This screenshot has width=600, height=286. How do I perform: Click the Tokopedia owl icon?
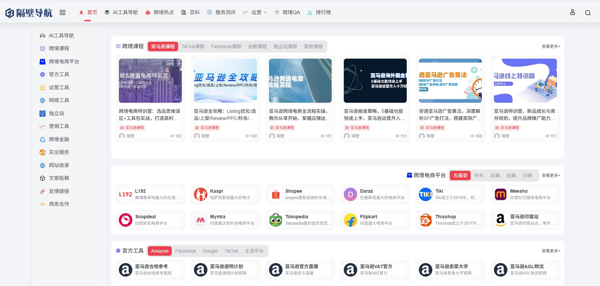(275, 220)
